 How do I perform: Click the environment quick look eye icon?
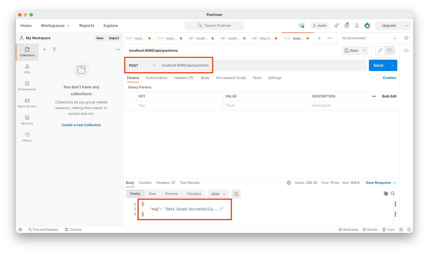[406, 38]
